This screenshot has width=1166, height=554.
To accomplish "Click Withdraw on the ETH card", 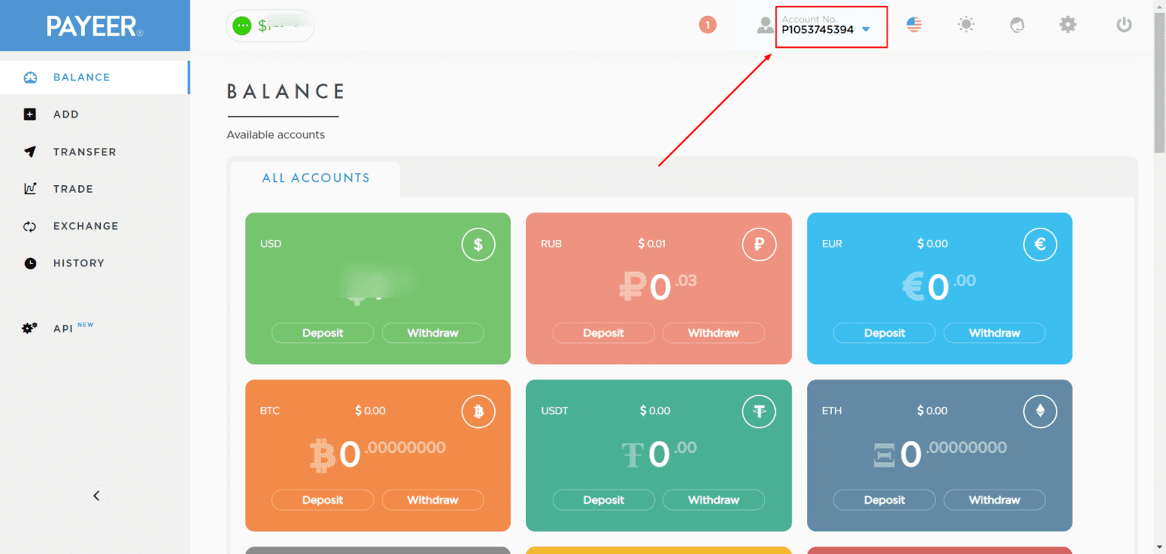I will click(x=994, y=499).
